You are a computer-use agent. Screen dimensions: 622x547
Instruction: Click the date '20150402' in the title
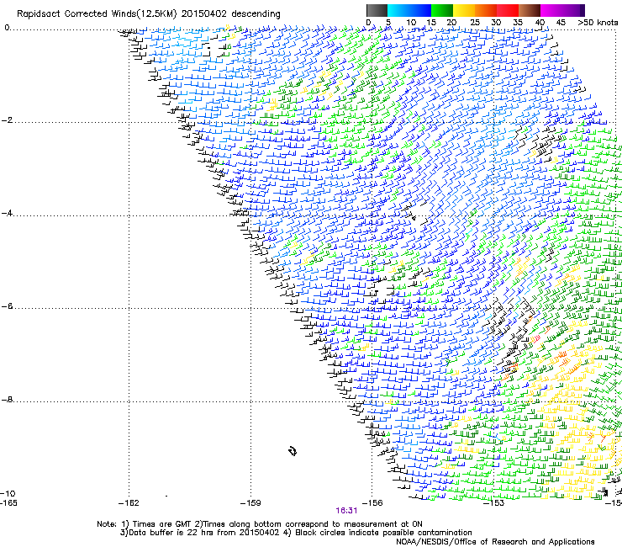pyautogui.click(x=204, y=13)
